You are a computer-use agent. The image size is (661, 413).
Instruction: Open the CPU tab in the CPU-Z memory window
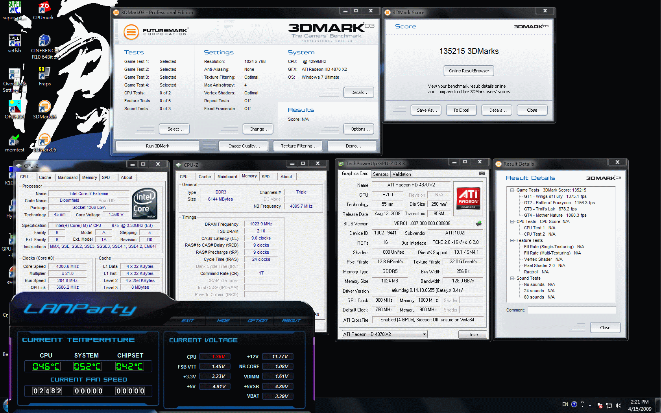coord(184,177)
